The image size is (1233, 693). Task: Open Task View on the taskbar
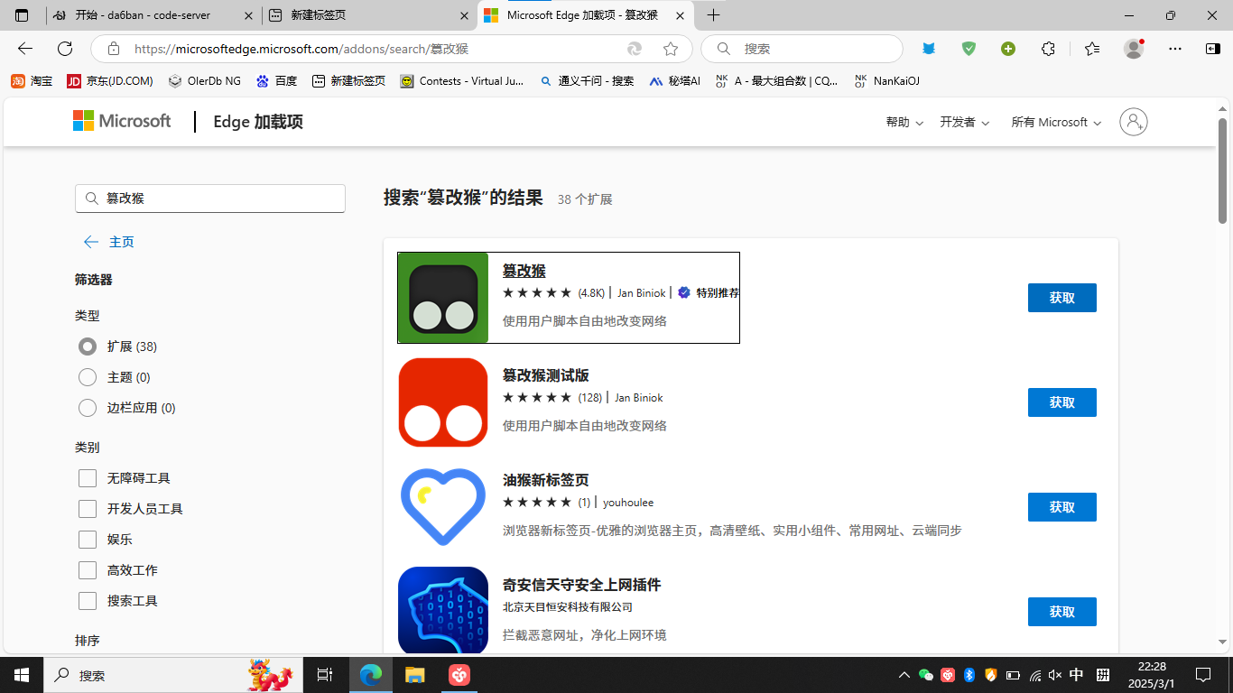click(325, 675)
